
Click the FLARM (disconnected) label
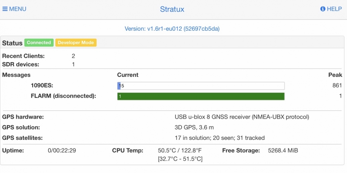click(64, 96)
